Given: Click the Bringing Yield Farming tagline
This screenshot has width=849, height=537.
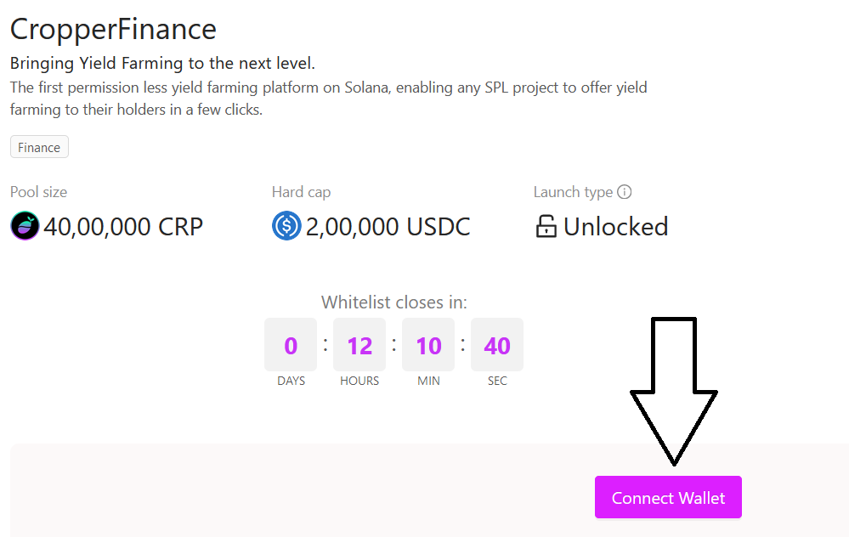Looking at the screenshot, I should (162, 64).
